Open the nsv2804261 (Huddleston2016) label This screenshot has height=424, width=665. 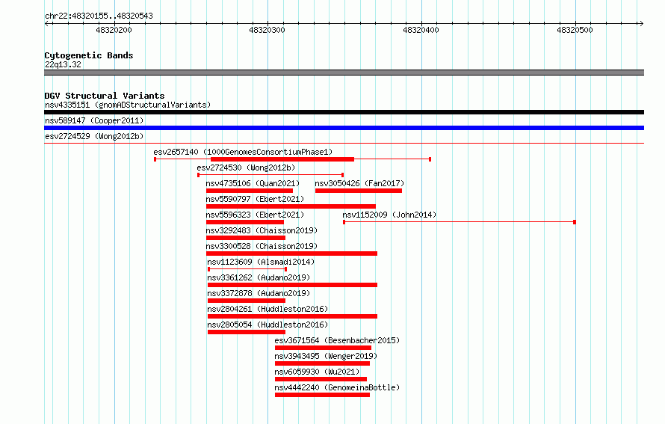[x=267, y=309]
